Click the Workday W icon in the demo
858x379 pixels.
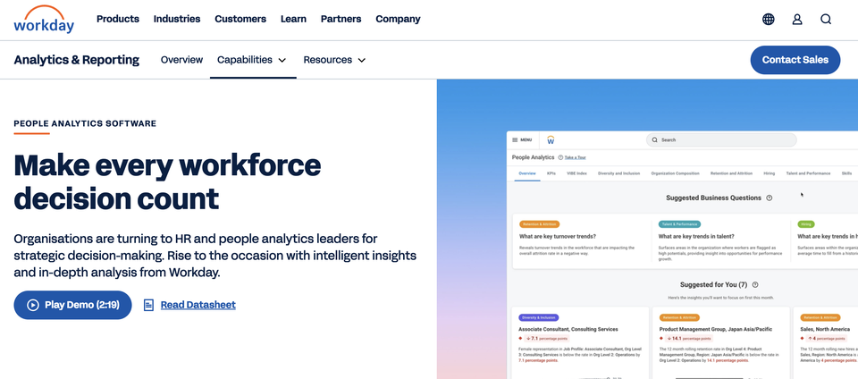click(551, 140)
